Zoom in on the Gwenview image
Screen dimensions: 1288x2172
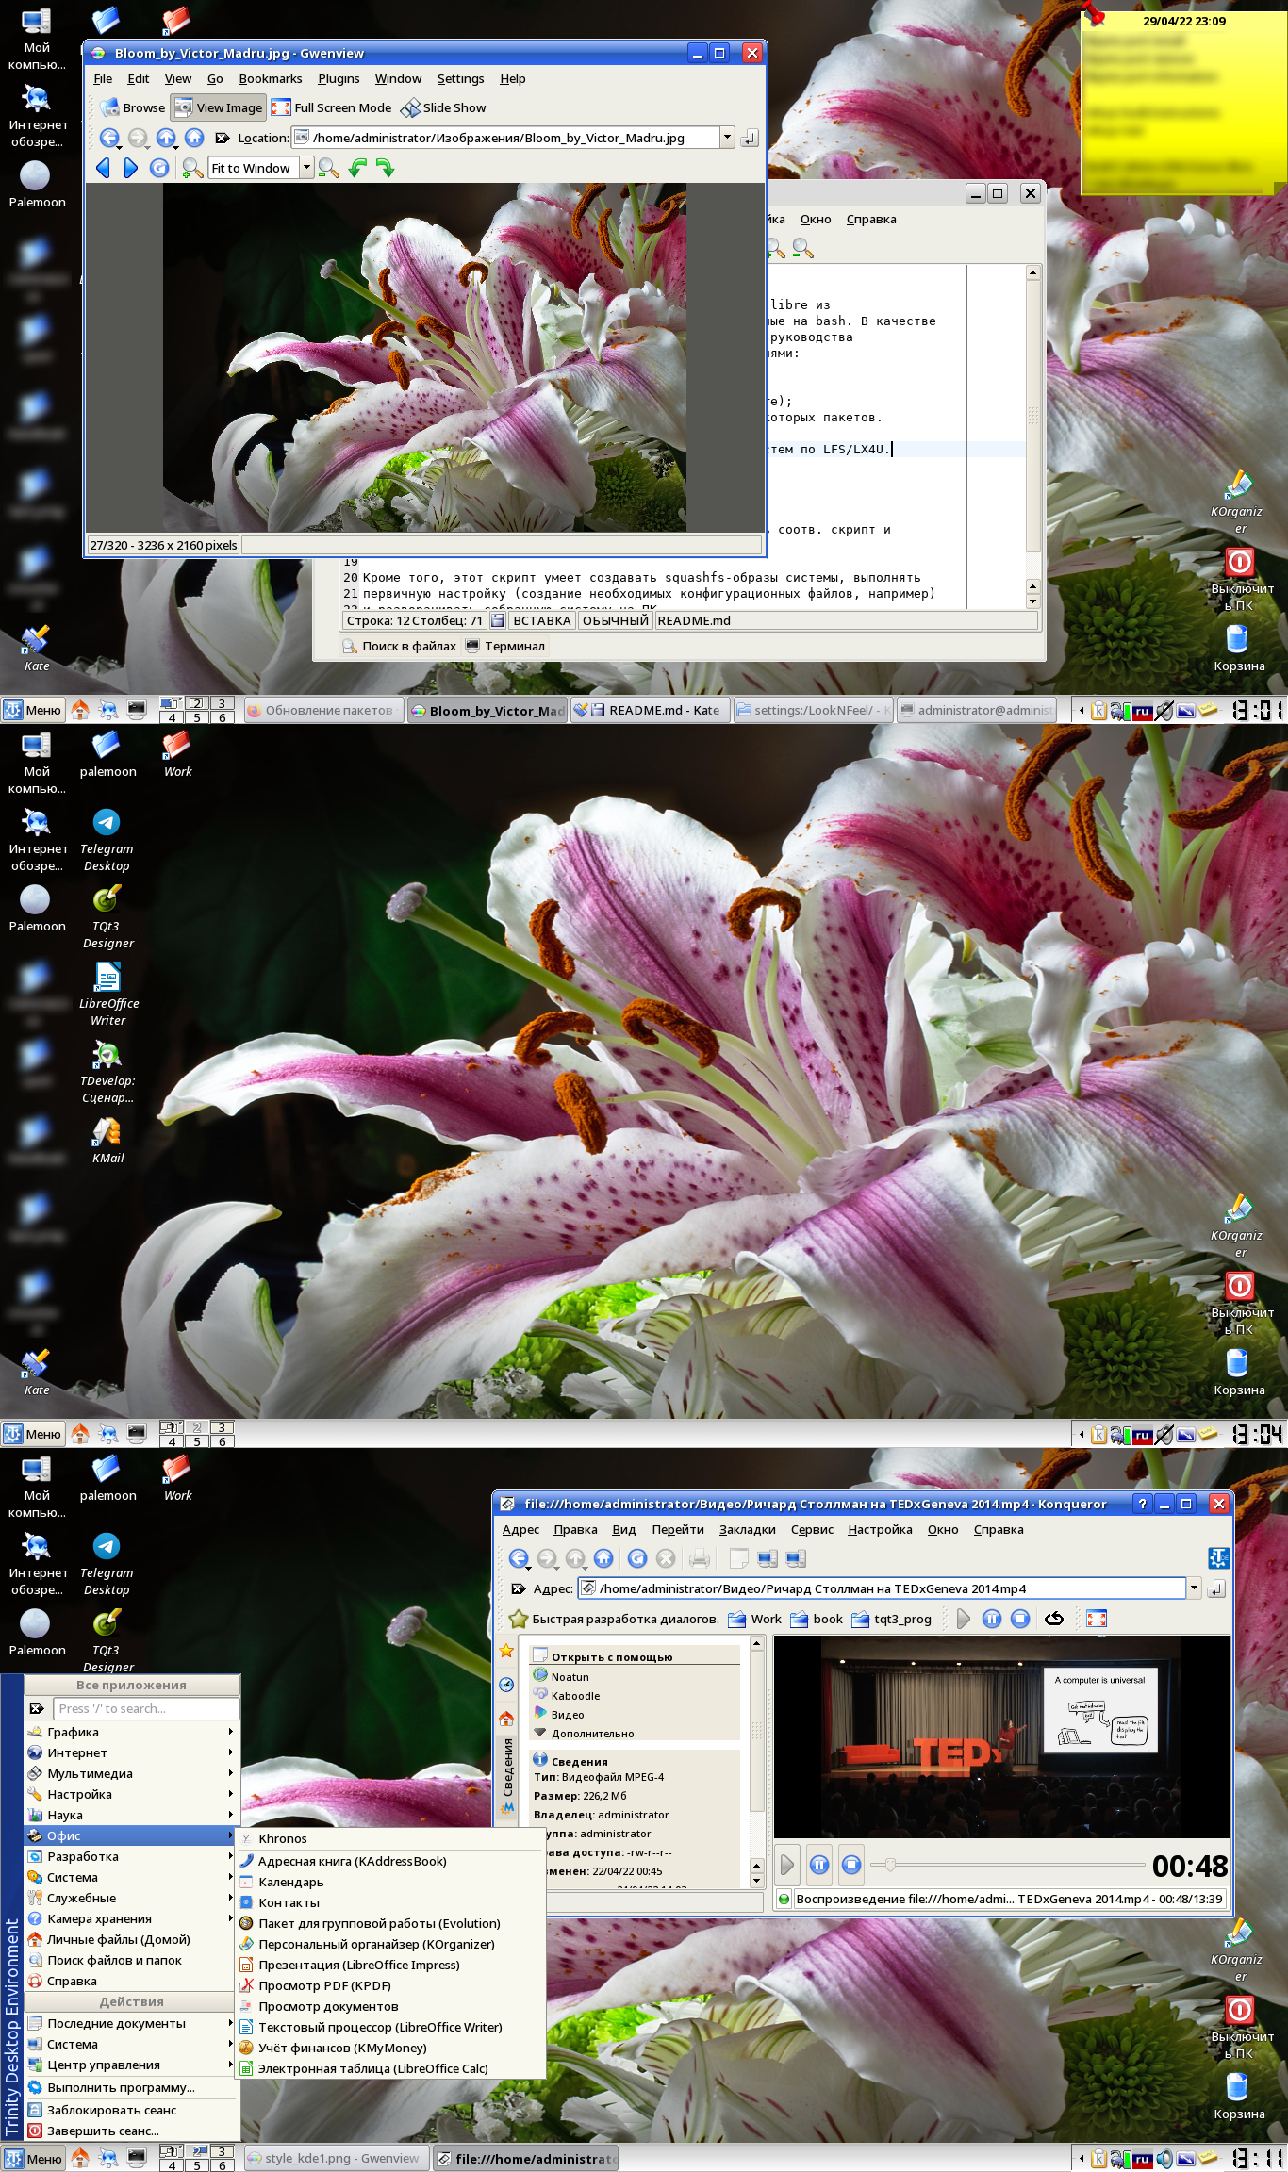(x=192, y=168)
